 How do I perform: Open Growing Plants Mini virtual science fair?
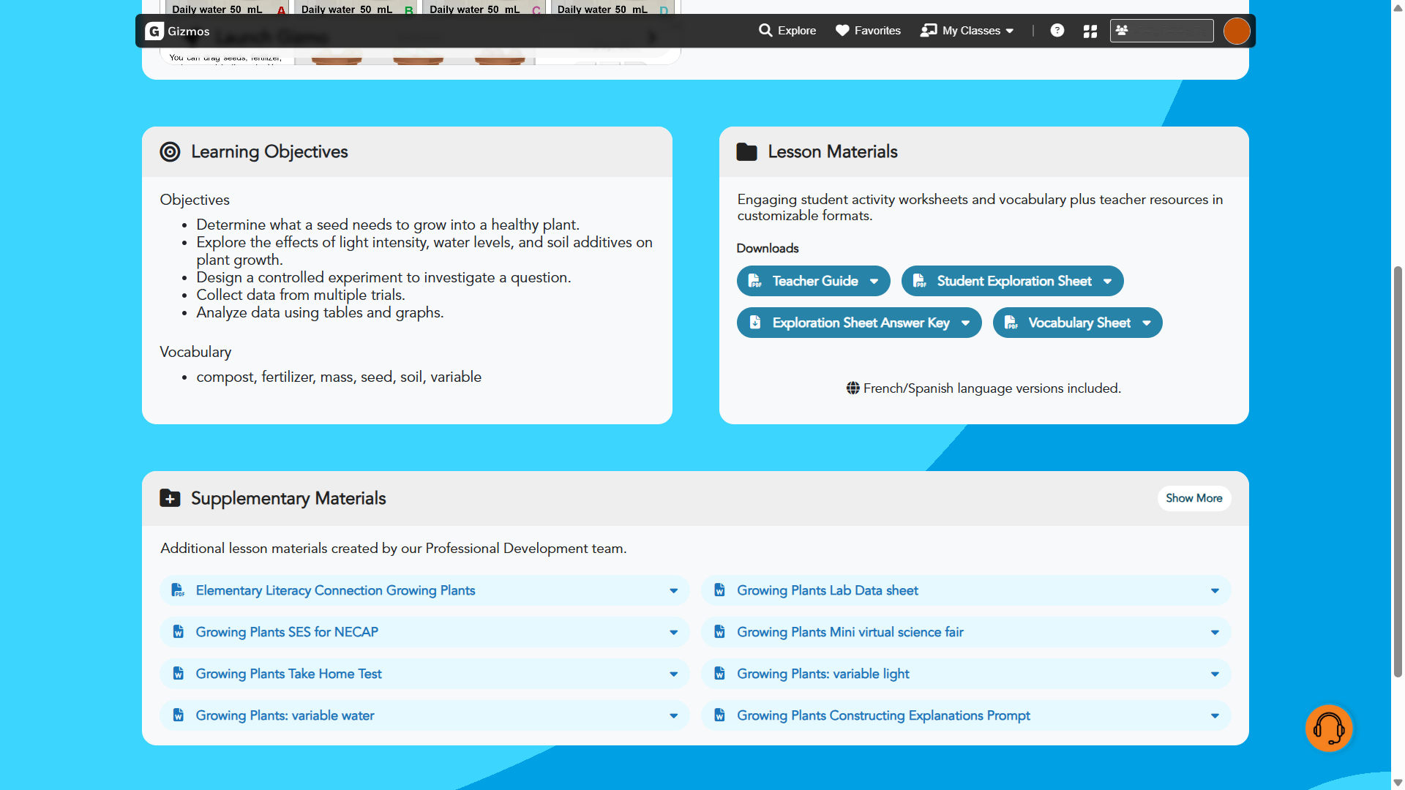pyautogui.click(x=850, y=632)
